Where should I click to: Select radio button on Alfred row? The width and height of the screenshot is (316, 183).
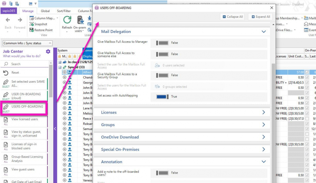coord(65,72)
